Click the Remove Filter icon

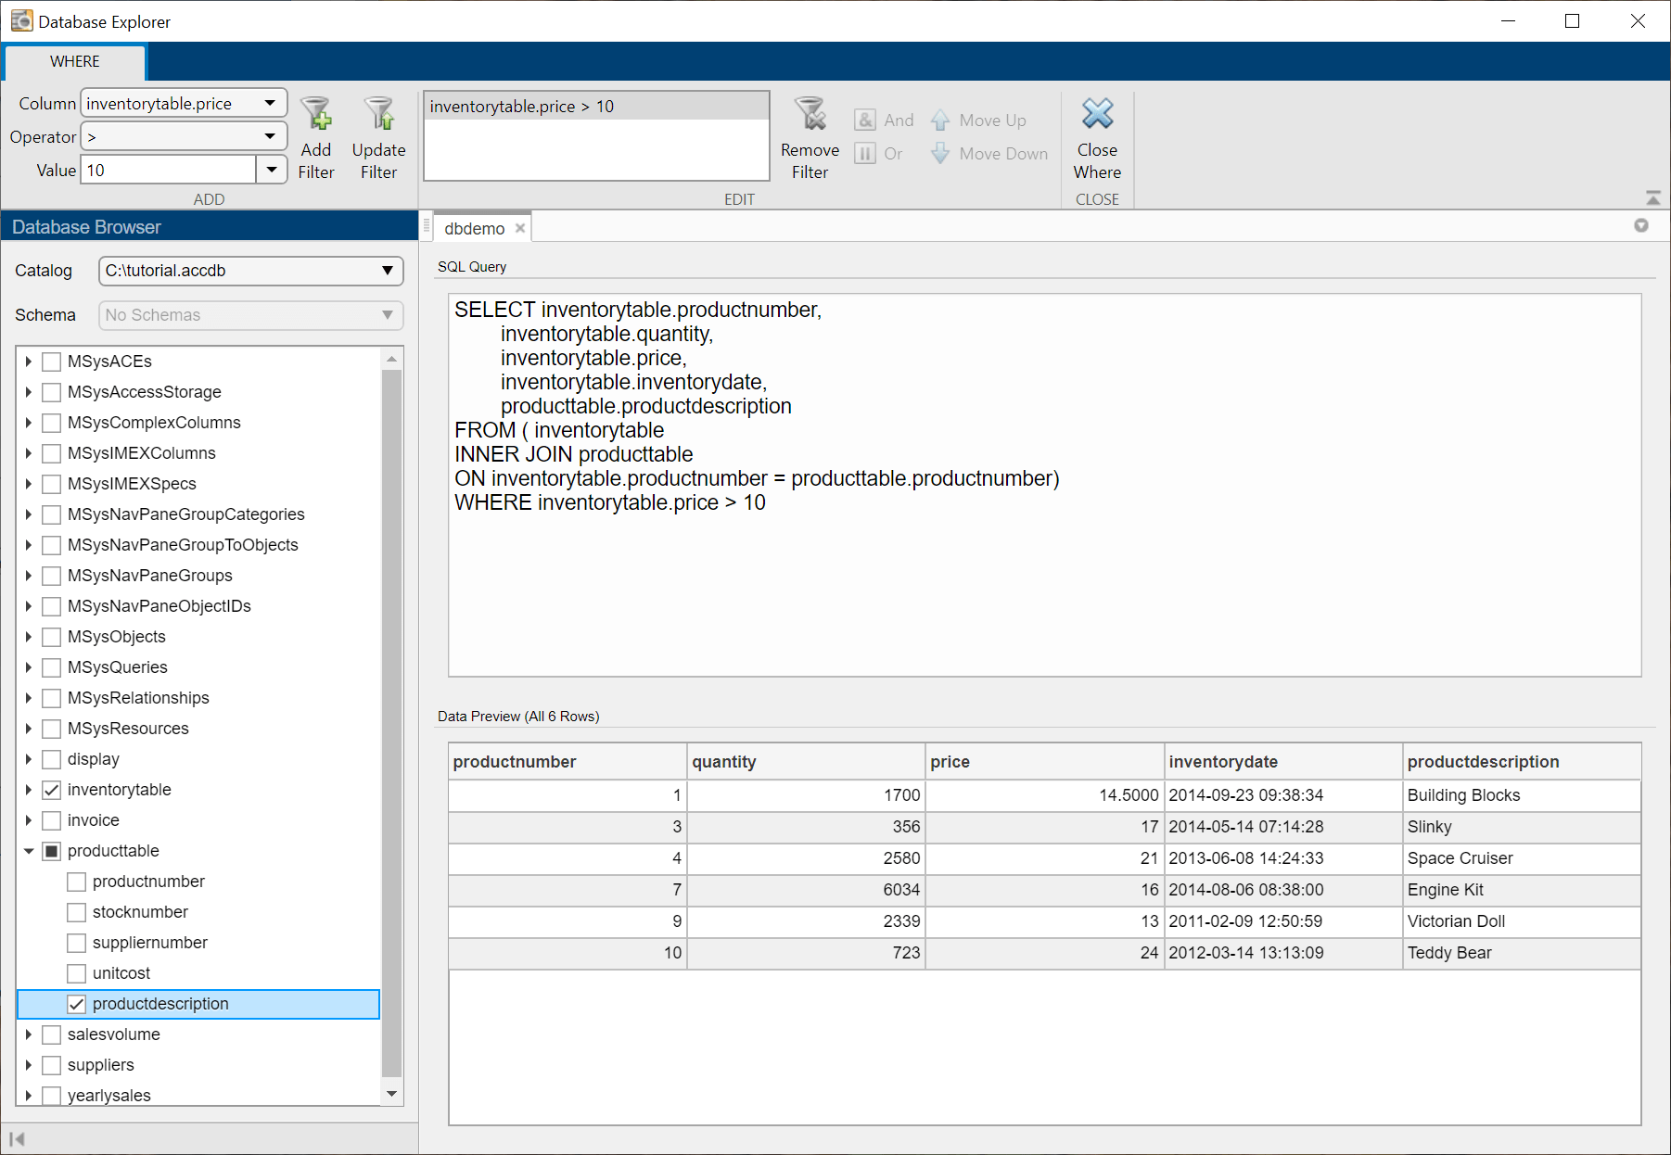(x=810, y=115)
